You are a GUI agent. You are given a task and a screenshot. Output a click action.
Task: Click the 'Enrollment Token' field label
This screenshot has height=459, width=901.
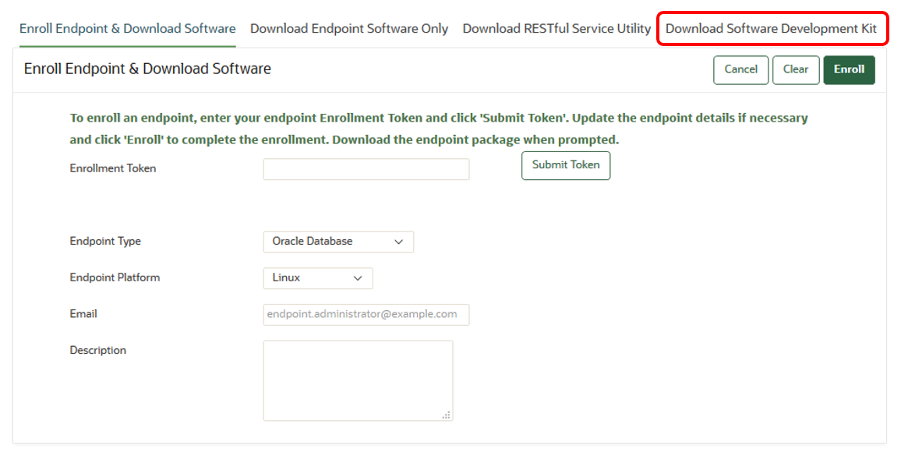112,168
